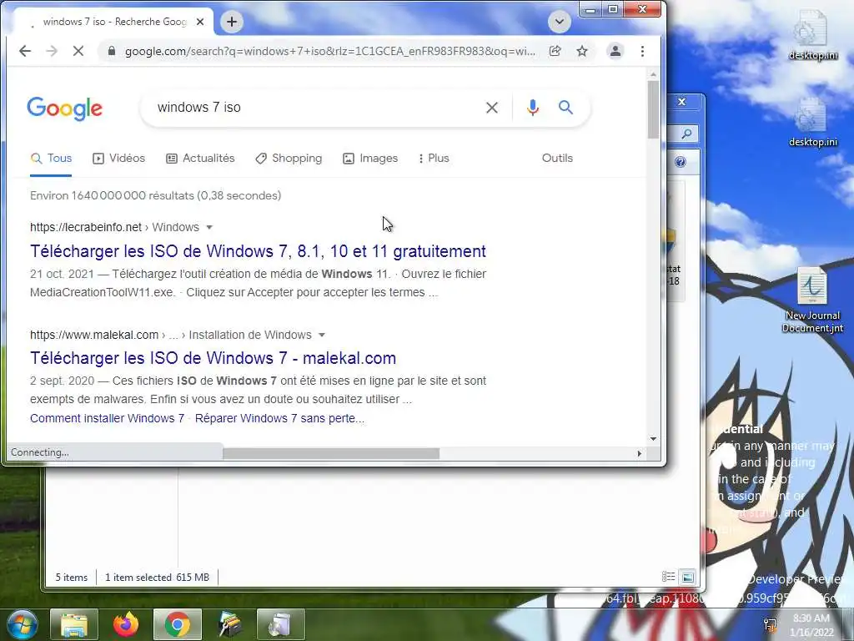Open the Windows Start menu orb
Viewport: 854px width, 641px height.
tap(22, 624)
